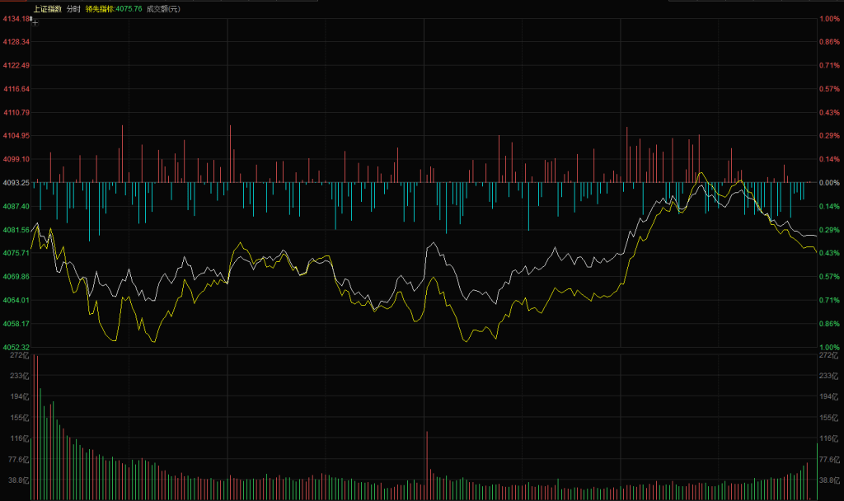Click the 领先指标 4075.76 indicator label
This screenshot has height=501, width=844.
(114, 8)
